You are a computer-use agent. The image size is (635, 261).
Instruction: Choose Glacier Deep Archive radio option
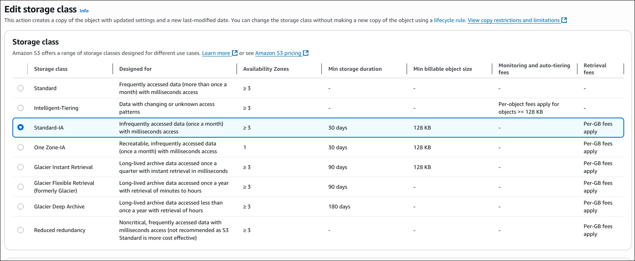pos(21,206)
